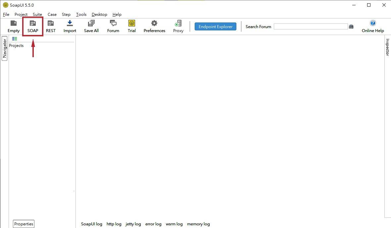Create a new SOAP project

click(33, 26)
